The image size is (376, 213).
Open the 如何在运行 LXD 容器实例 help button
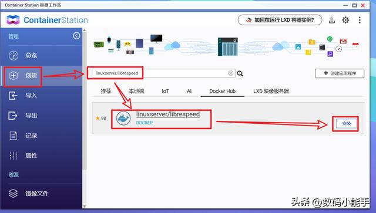280,20
